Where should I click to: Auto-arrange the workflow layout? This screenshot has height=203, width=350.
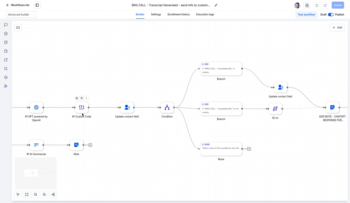click(53, 195)
